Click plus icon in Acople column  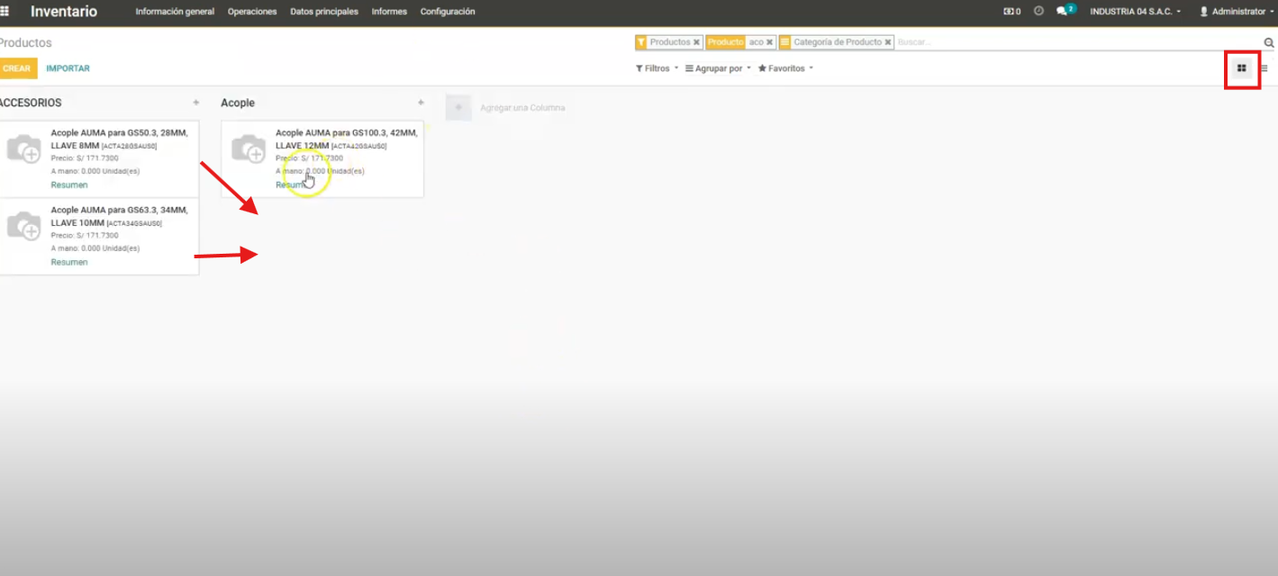coord(421,103)
